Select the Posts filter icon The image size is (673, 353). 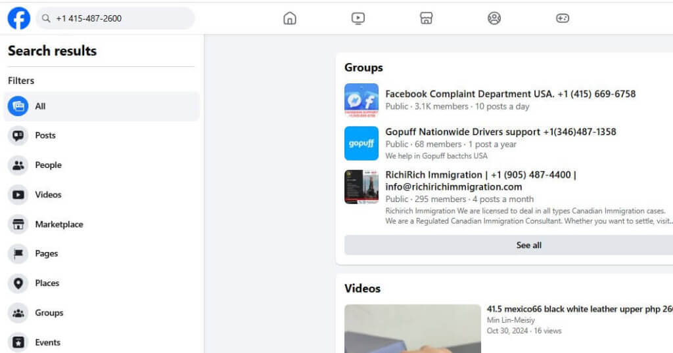[18, 136]
